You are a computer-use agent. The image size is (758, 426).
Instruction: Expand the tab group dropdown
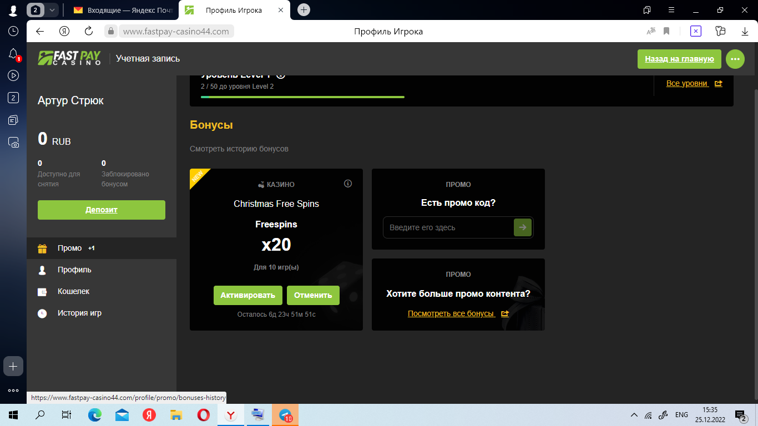coord(52,10)
